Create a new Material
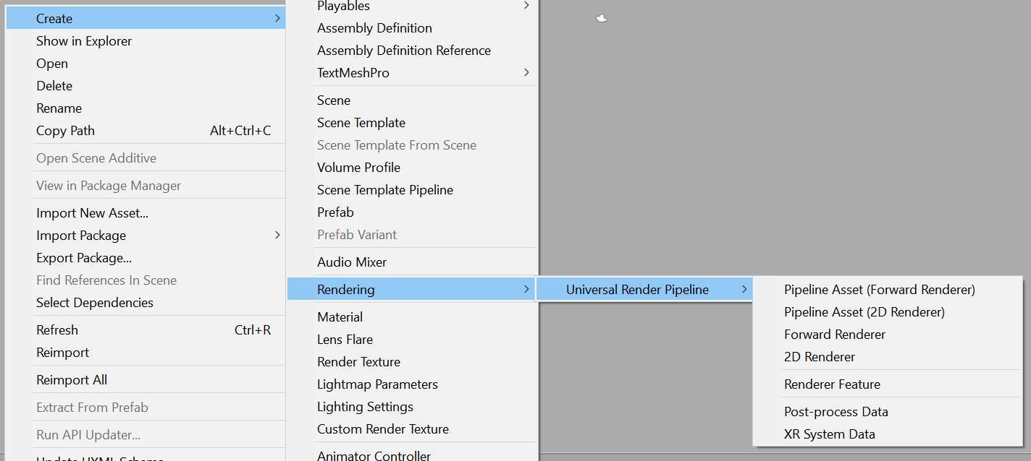 click(x=340, y=317)
